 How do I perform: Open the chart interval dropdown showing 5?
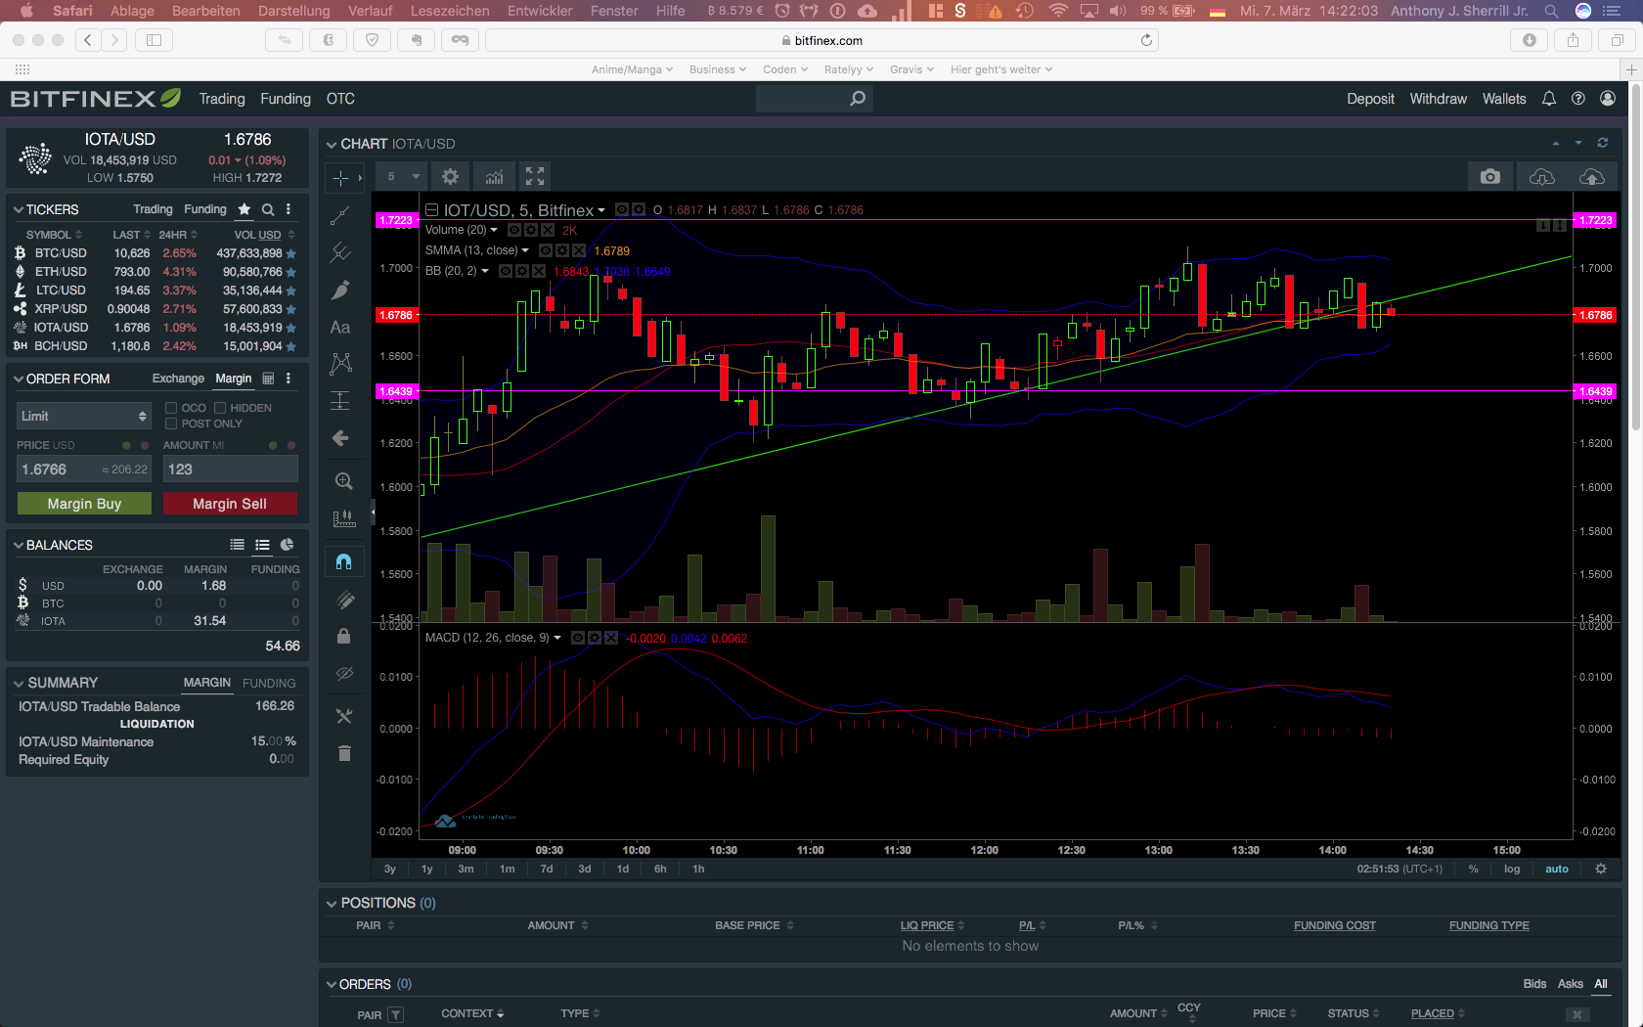click(402, 177)
